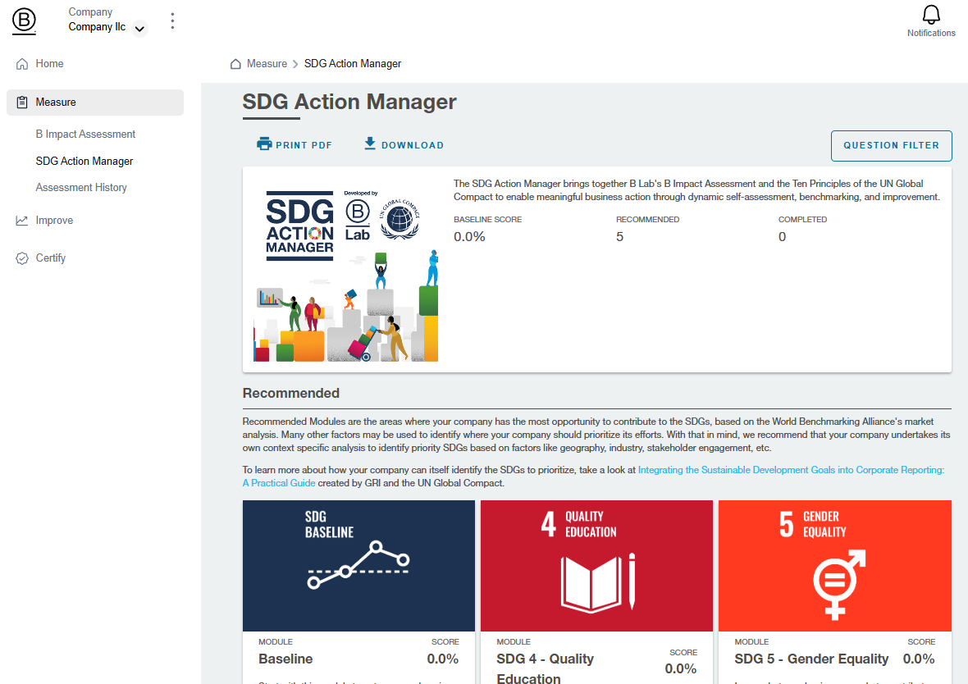968x684 pixels.
Task: Open the three-dot options menu
Action: pyautogui.click(x=172, y=21)
